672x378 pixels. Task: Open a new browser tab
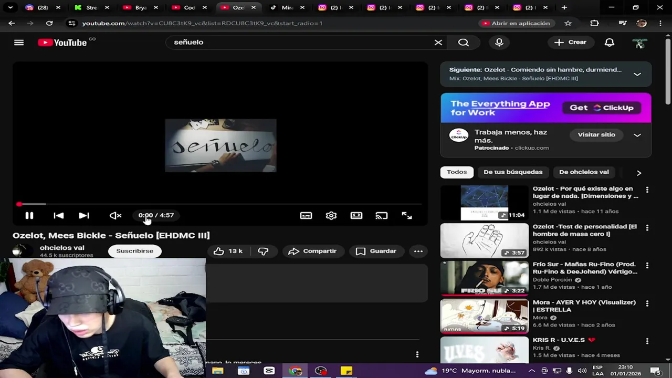(x=564, y=8)
